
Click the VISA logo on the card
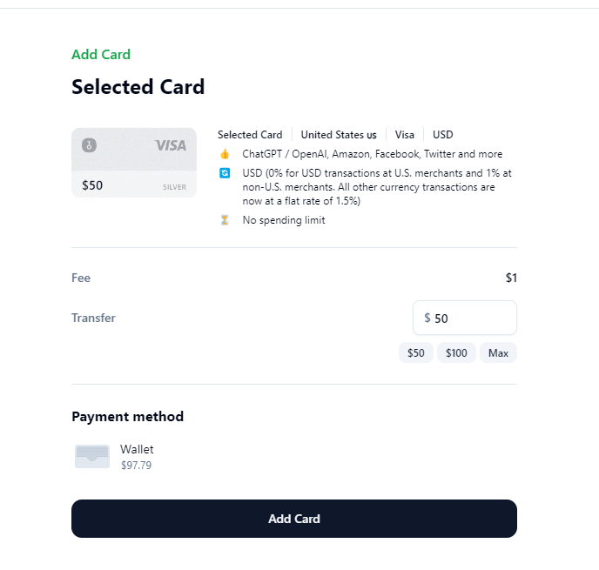coord(170,145)
